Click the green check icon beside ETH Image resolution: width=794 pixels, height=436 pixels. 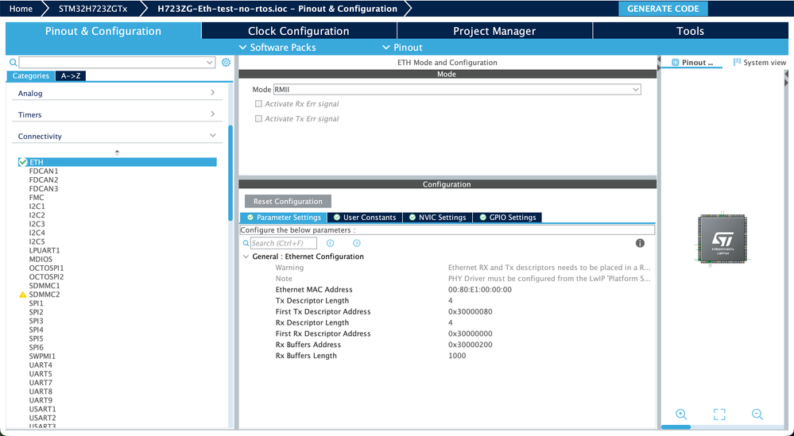tap(23, 162)
